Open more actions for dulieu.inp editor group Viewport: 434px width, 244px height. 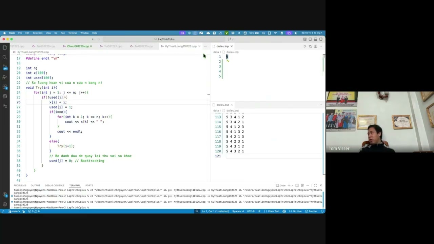(x=321, y=46)
